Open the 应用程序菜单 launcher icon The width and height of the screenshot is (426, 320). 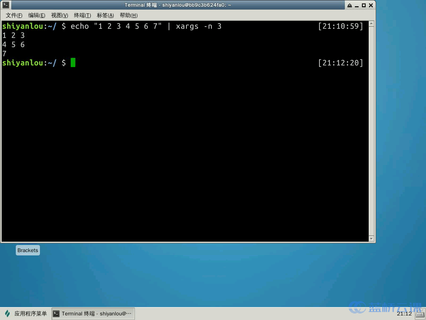[6, 313]
